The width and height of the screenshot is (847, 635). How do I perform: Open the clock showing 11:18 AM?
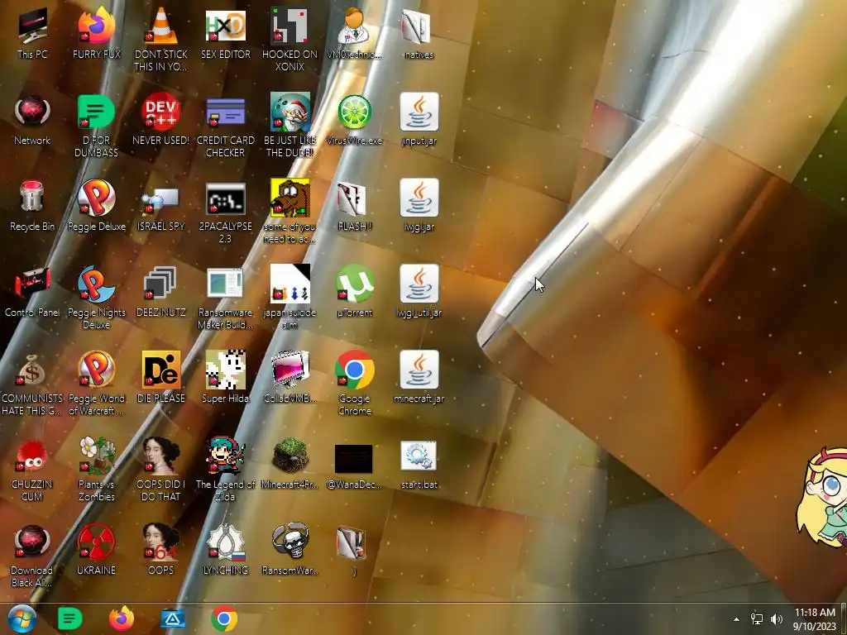pyautogui.click(x=814, y=619)
